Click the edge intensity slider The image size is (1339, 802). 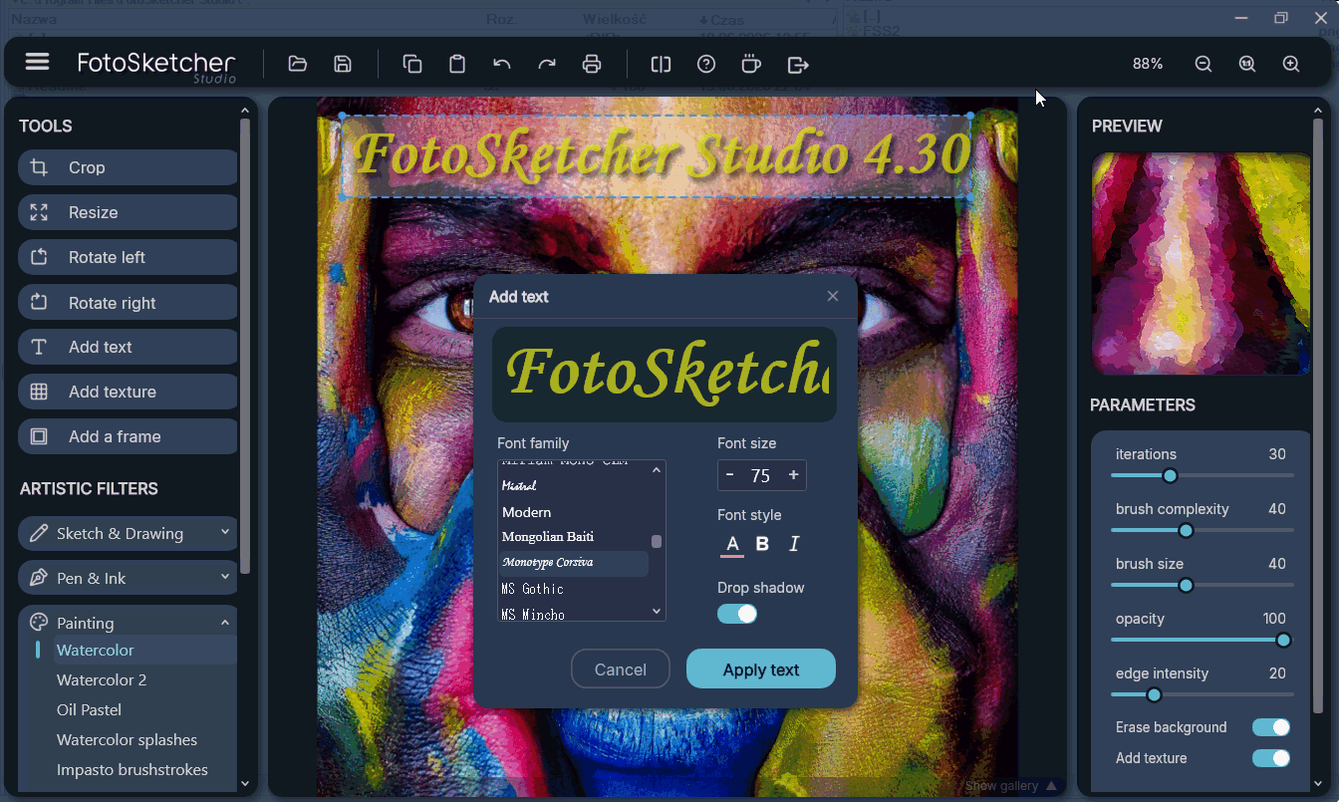point(1203,694)
